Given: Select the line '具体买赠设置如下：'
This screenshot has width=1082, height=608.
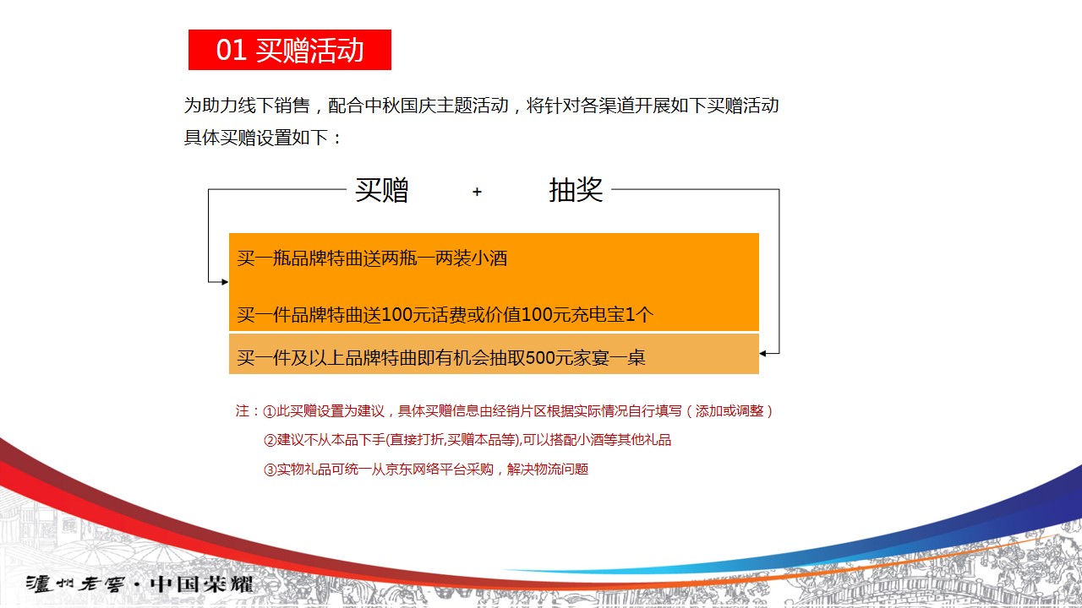Looking at the screenshot, I should tap(264, 137).
